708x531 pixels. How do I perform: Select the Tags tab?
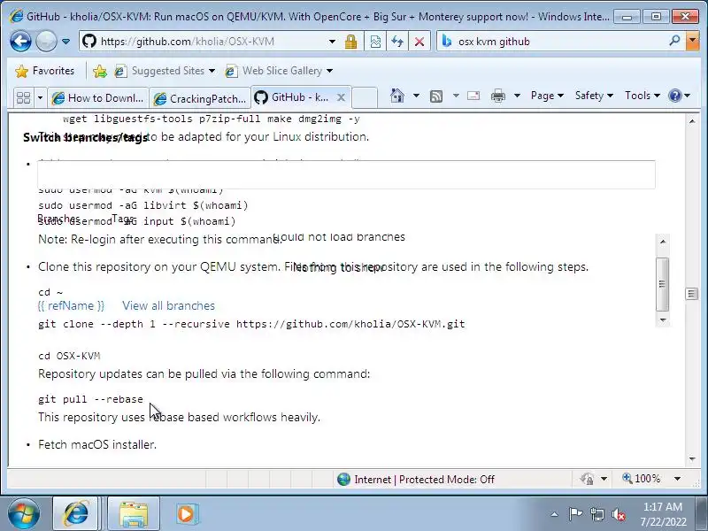click(123, 219)
